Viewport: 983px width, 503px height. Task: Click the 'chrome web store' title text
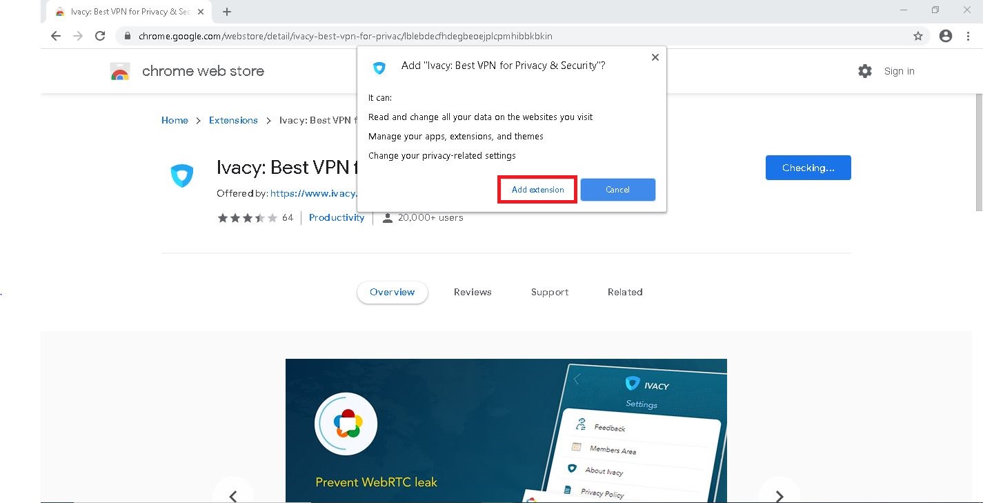point(203,71)
